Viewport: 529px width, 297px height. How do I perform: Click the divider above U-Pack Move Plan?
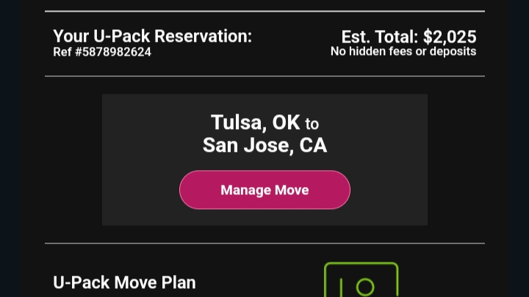(264, 243)
